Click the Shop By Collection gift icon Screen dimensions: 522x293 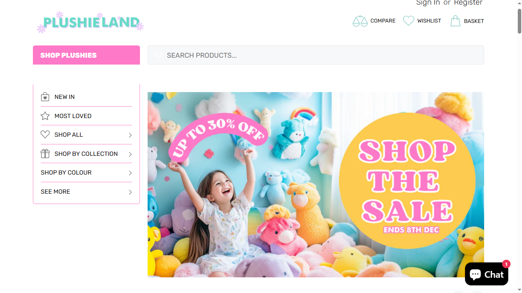tap(45, 154)
